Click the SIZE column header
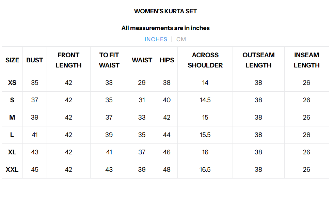 coord(12,60)
